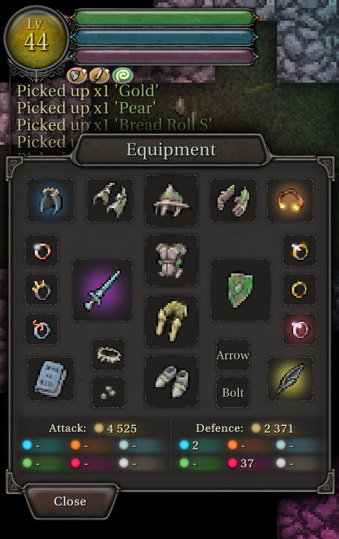Select the gloves equipment slot
The height and width of the screenshot is (539, 339).
[233, 200]
